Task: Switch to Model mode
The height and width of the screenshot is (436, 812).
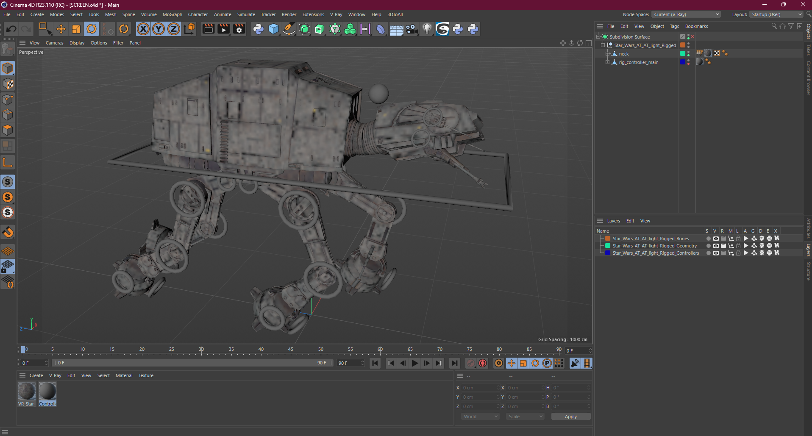Action: click(8, 68)
